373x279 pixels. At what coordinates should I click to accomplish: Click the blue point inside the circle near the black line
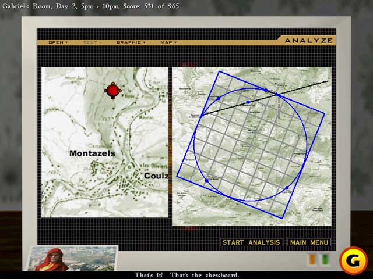click(x=248, y=102)
